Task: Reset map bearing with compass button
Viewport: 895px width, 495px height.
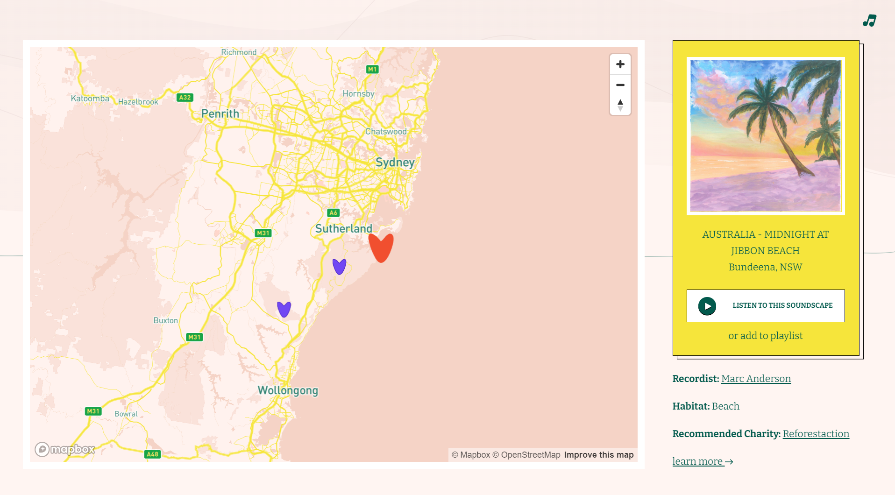Action: [x=620, y=105]
